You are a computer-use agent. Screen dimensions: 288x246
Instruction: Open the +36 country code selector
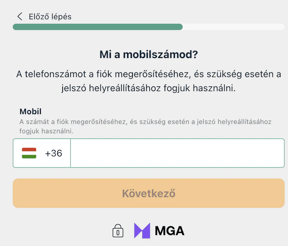point(53,153)
